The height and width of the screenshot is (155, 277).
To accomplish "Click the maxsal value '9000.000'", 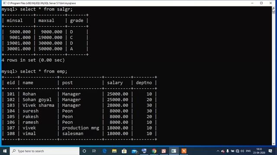I will [52, 32].
